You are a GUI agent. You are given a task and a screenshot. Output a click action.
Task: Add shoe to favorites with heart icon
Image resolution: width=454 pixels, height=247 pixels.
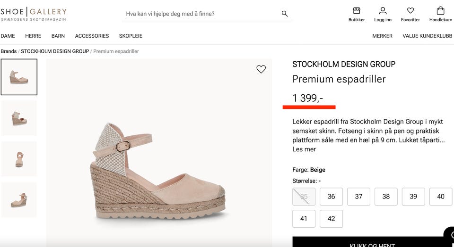pyautogui.click(x=261, y=69)
